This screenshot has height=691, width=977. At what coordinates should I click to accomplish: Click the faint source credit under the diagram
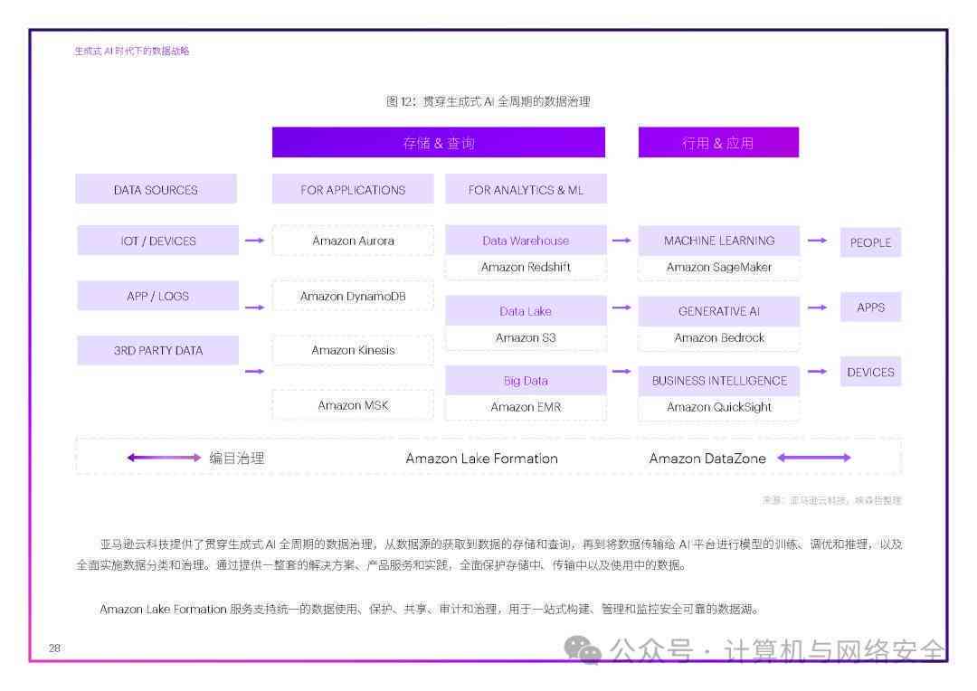[832, 500]
